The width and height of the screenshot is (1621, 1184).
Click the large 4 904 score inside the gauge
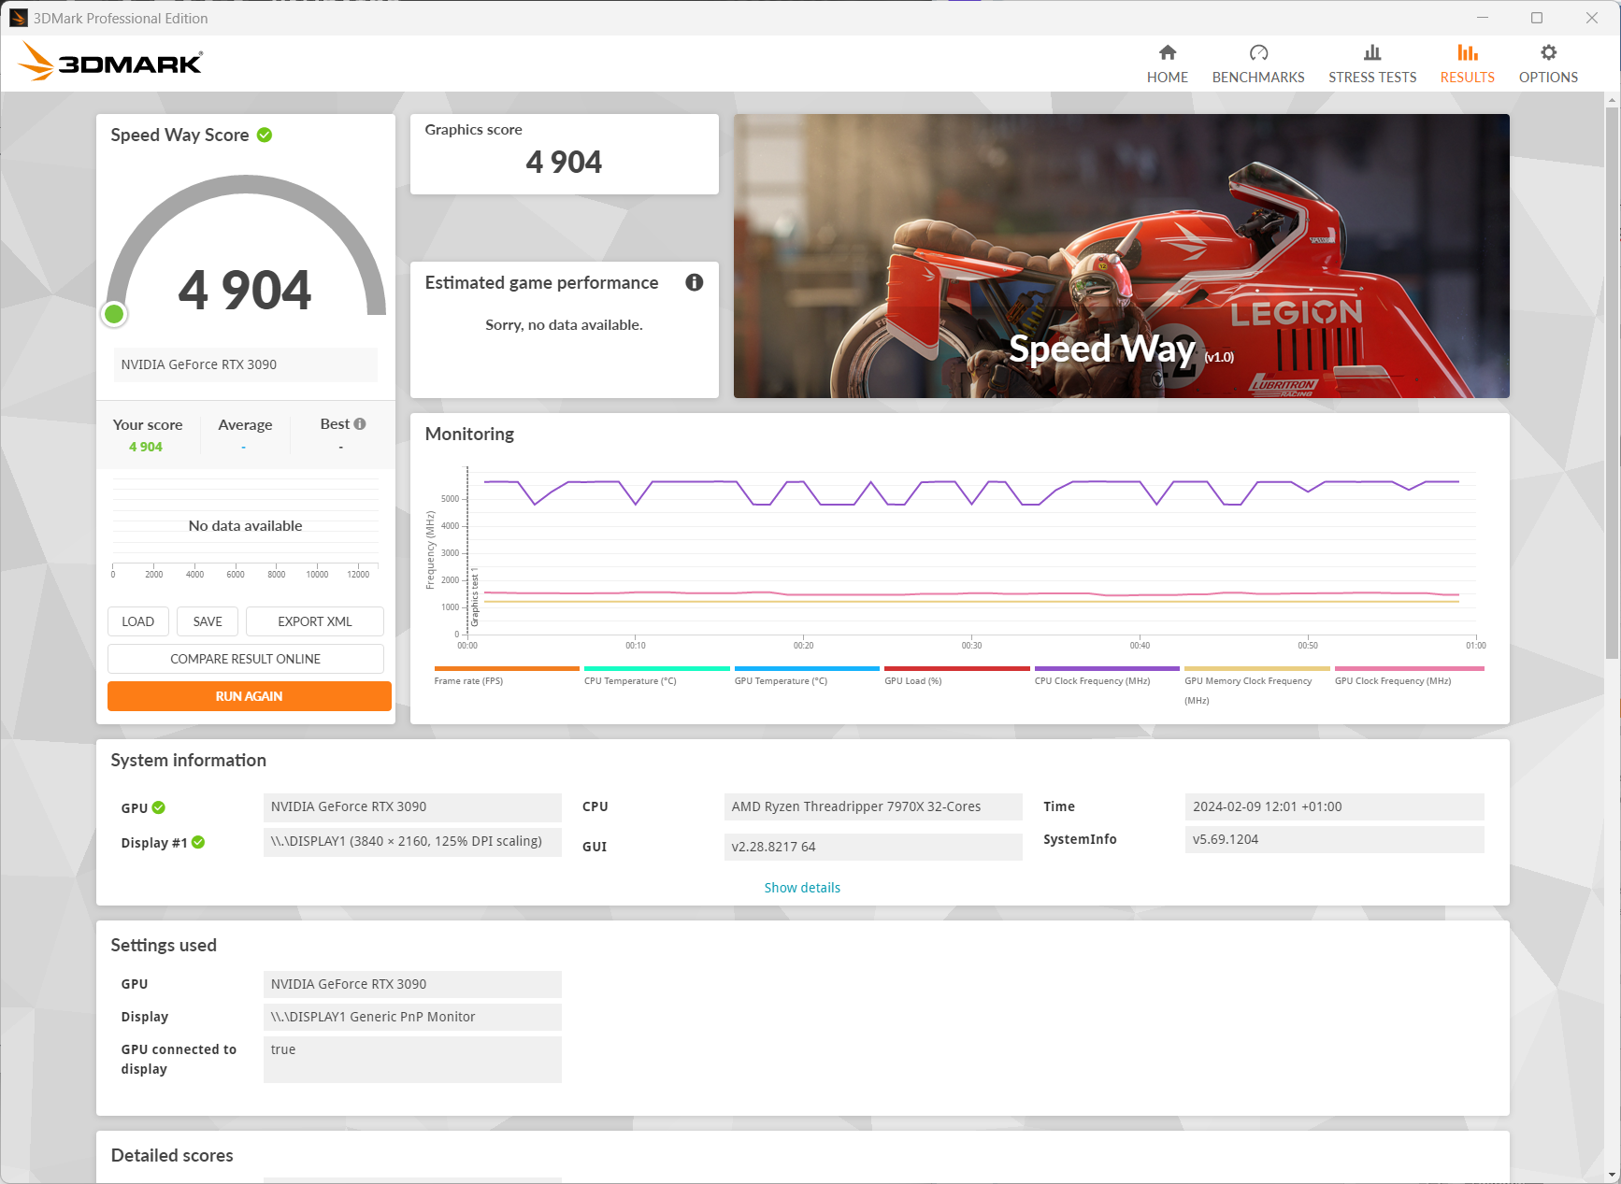(245, 290)
